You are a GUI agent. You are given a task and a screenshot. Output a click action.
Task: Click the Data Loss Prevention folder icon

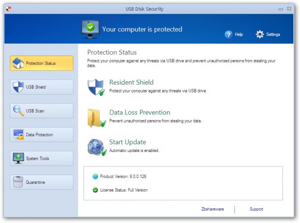[x=96, y=118]
